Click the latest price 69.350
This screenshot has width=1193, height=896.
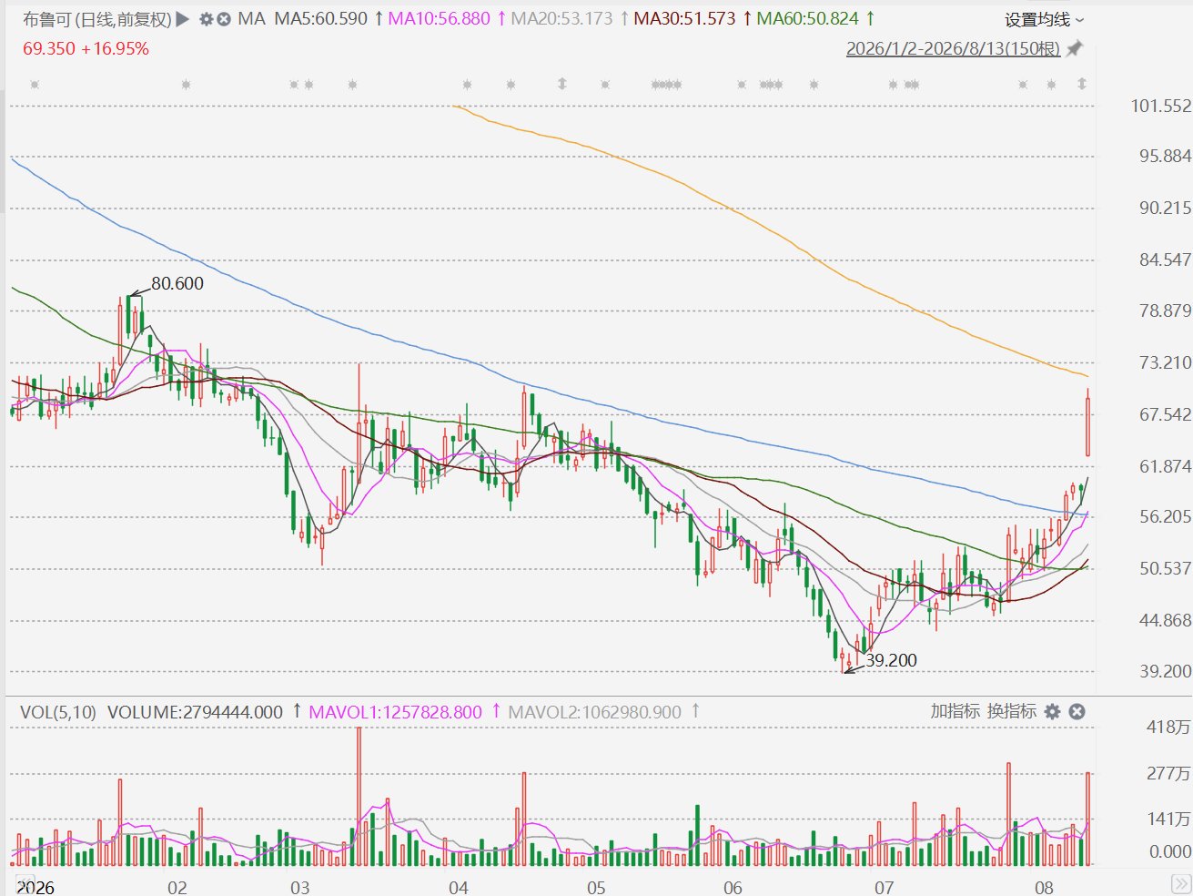coord(49,48)
